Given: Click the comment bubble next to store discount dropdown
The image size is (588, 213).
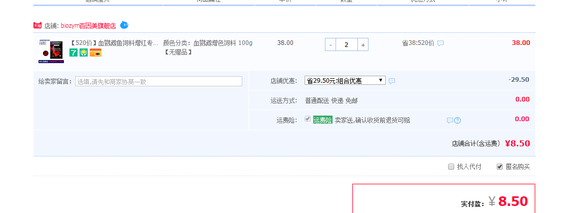Looking at the screenshot, I should point(392,81).
